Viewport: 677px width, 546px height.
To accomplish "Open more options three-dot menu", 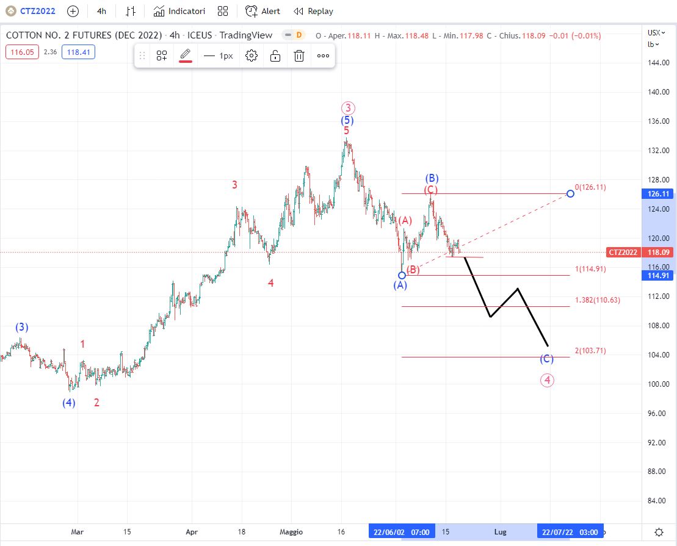I will tap(323, 56).
